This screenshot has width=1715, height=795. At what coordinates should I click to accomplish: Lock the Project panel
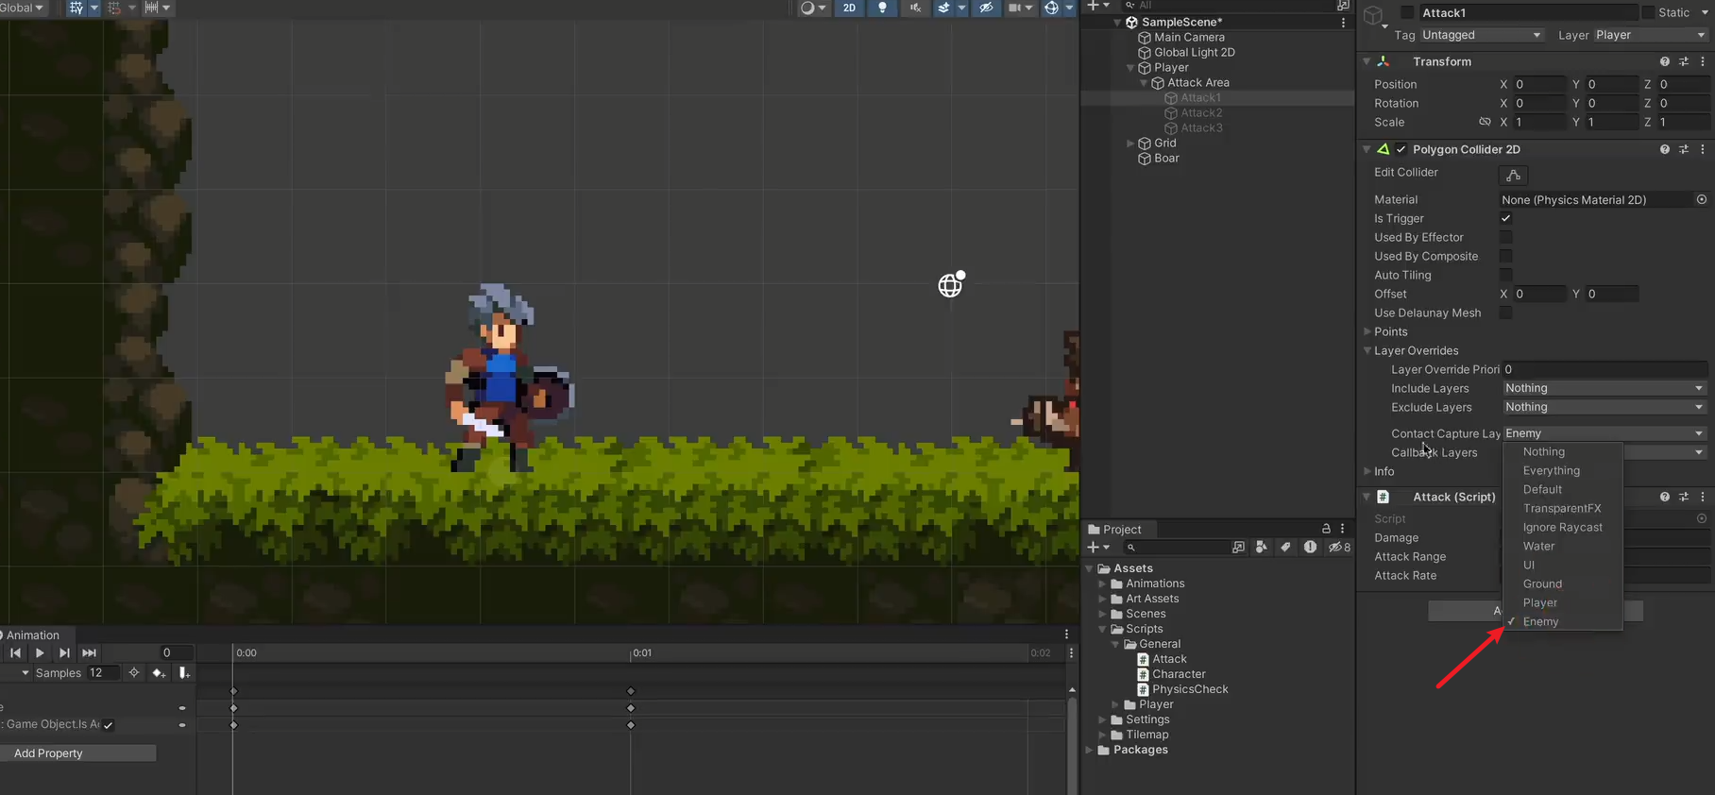(1326, 529)
